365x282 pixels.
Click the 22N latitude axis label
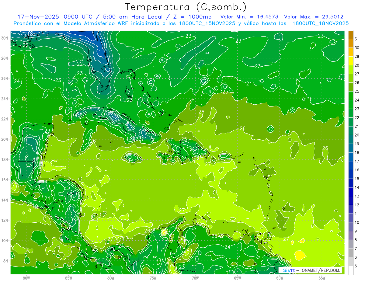pos(5,119)
